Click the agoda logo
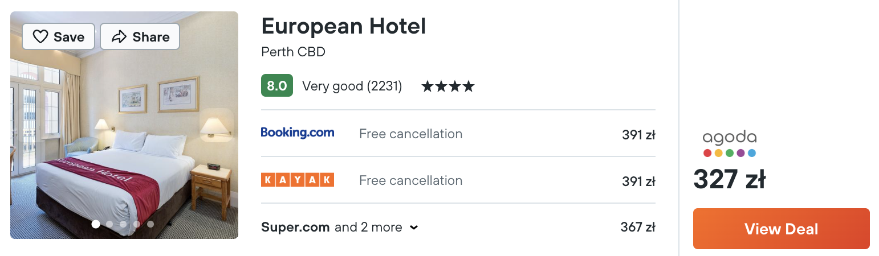The image size is (879, 256). click(729, 144)
